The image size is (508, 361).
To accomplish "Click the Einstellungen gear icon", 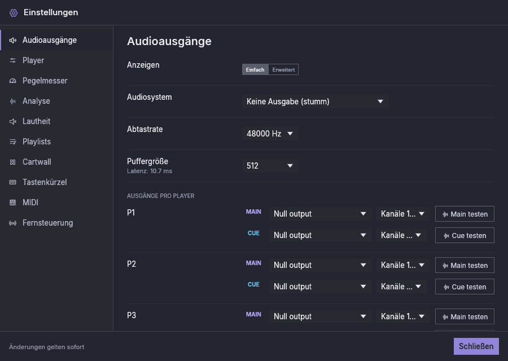I will [x=14, y=12].
